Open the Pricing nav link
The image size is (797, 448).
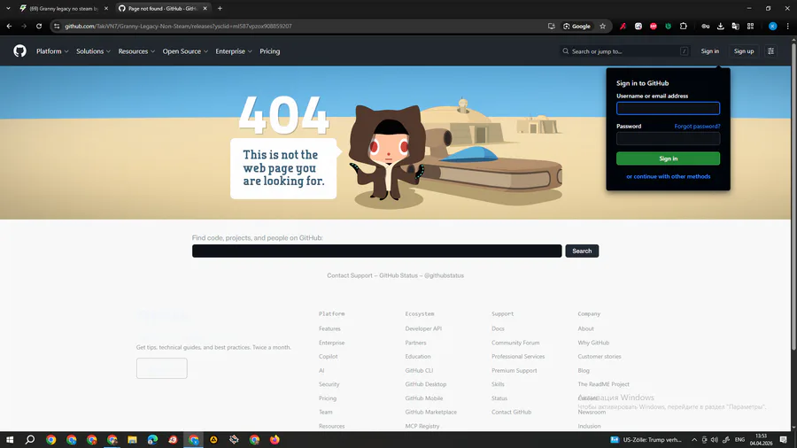tap(270, 50)
